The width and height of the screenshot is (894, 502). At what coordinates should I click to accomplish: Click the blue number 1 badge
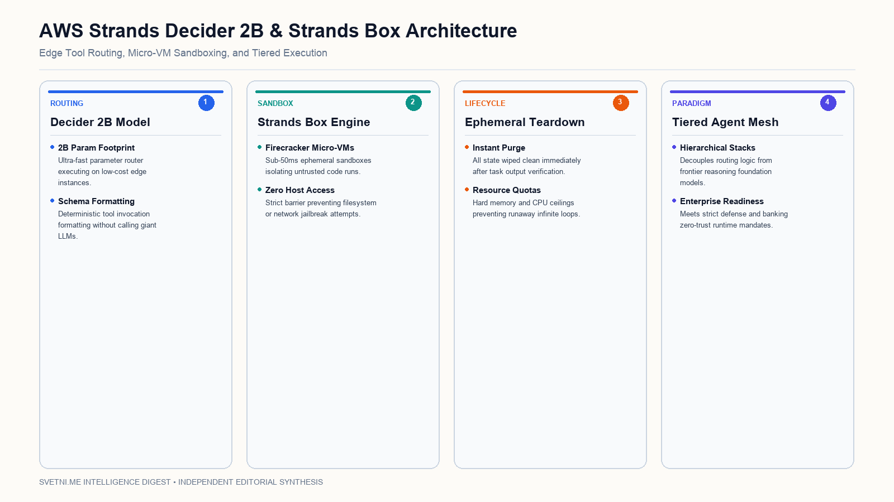[206, 103]
